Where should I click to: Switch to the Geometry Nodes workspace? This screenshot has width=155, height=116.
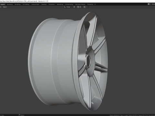(80, 5)
